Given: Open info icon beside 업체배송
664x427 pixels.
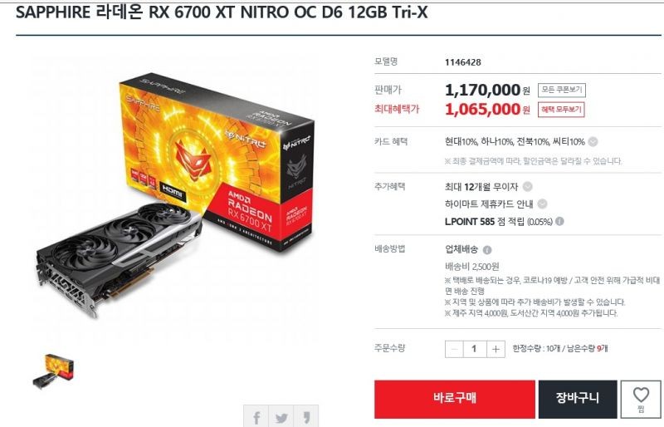Looking at the screenshot, I should click(487, 250).
